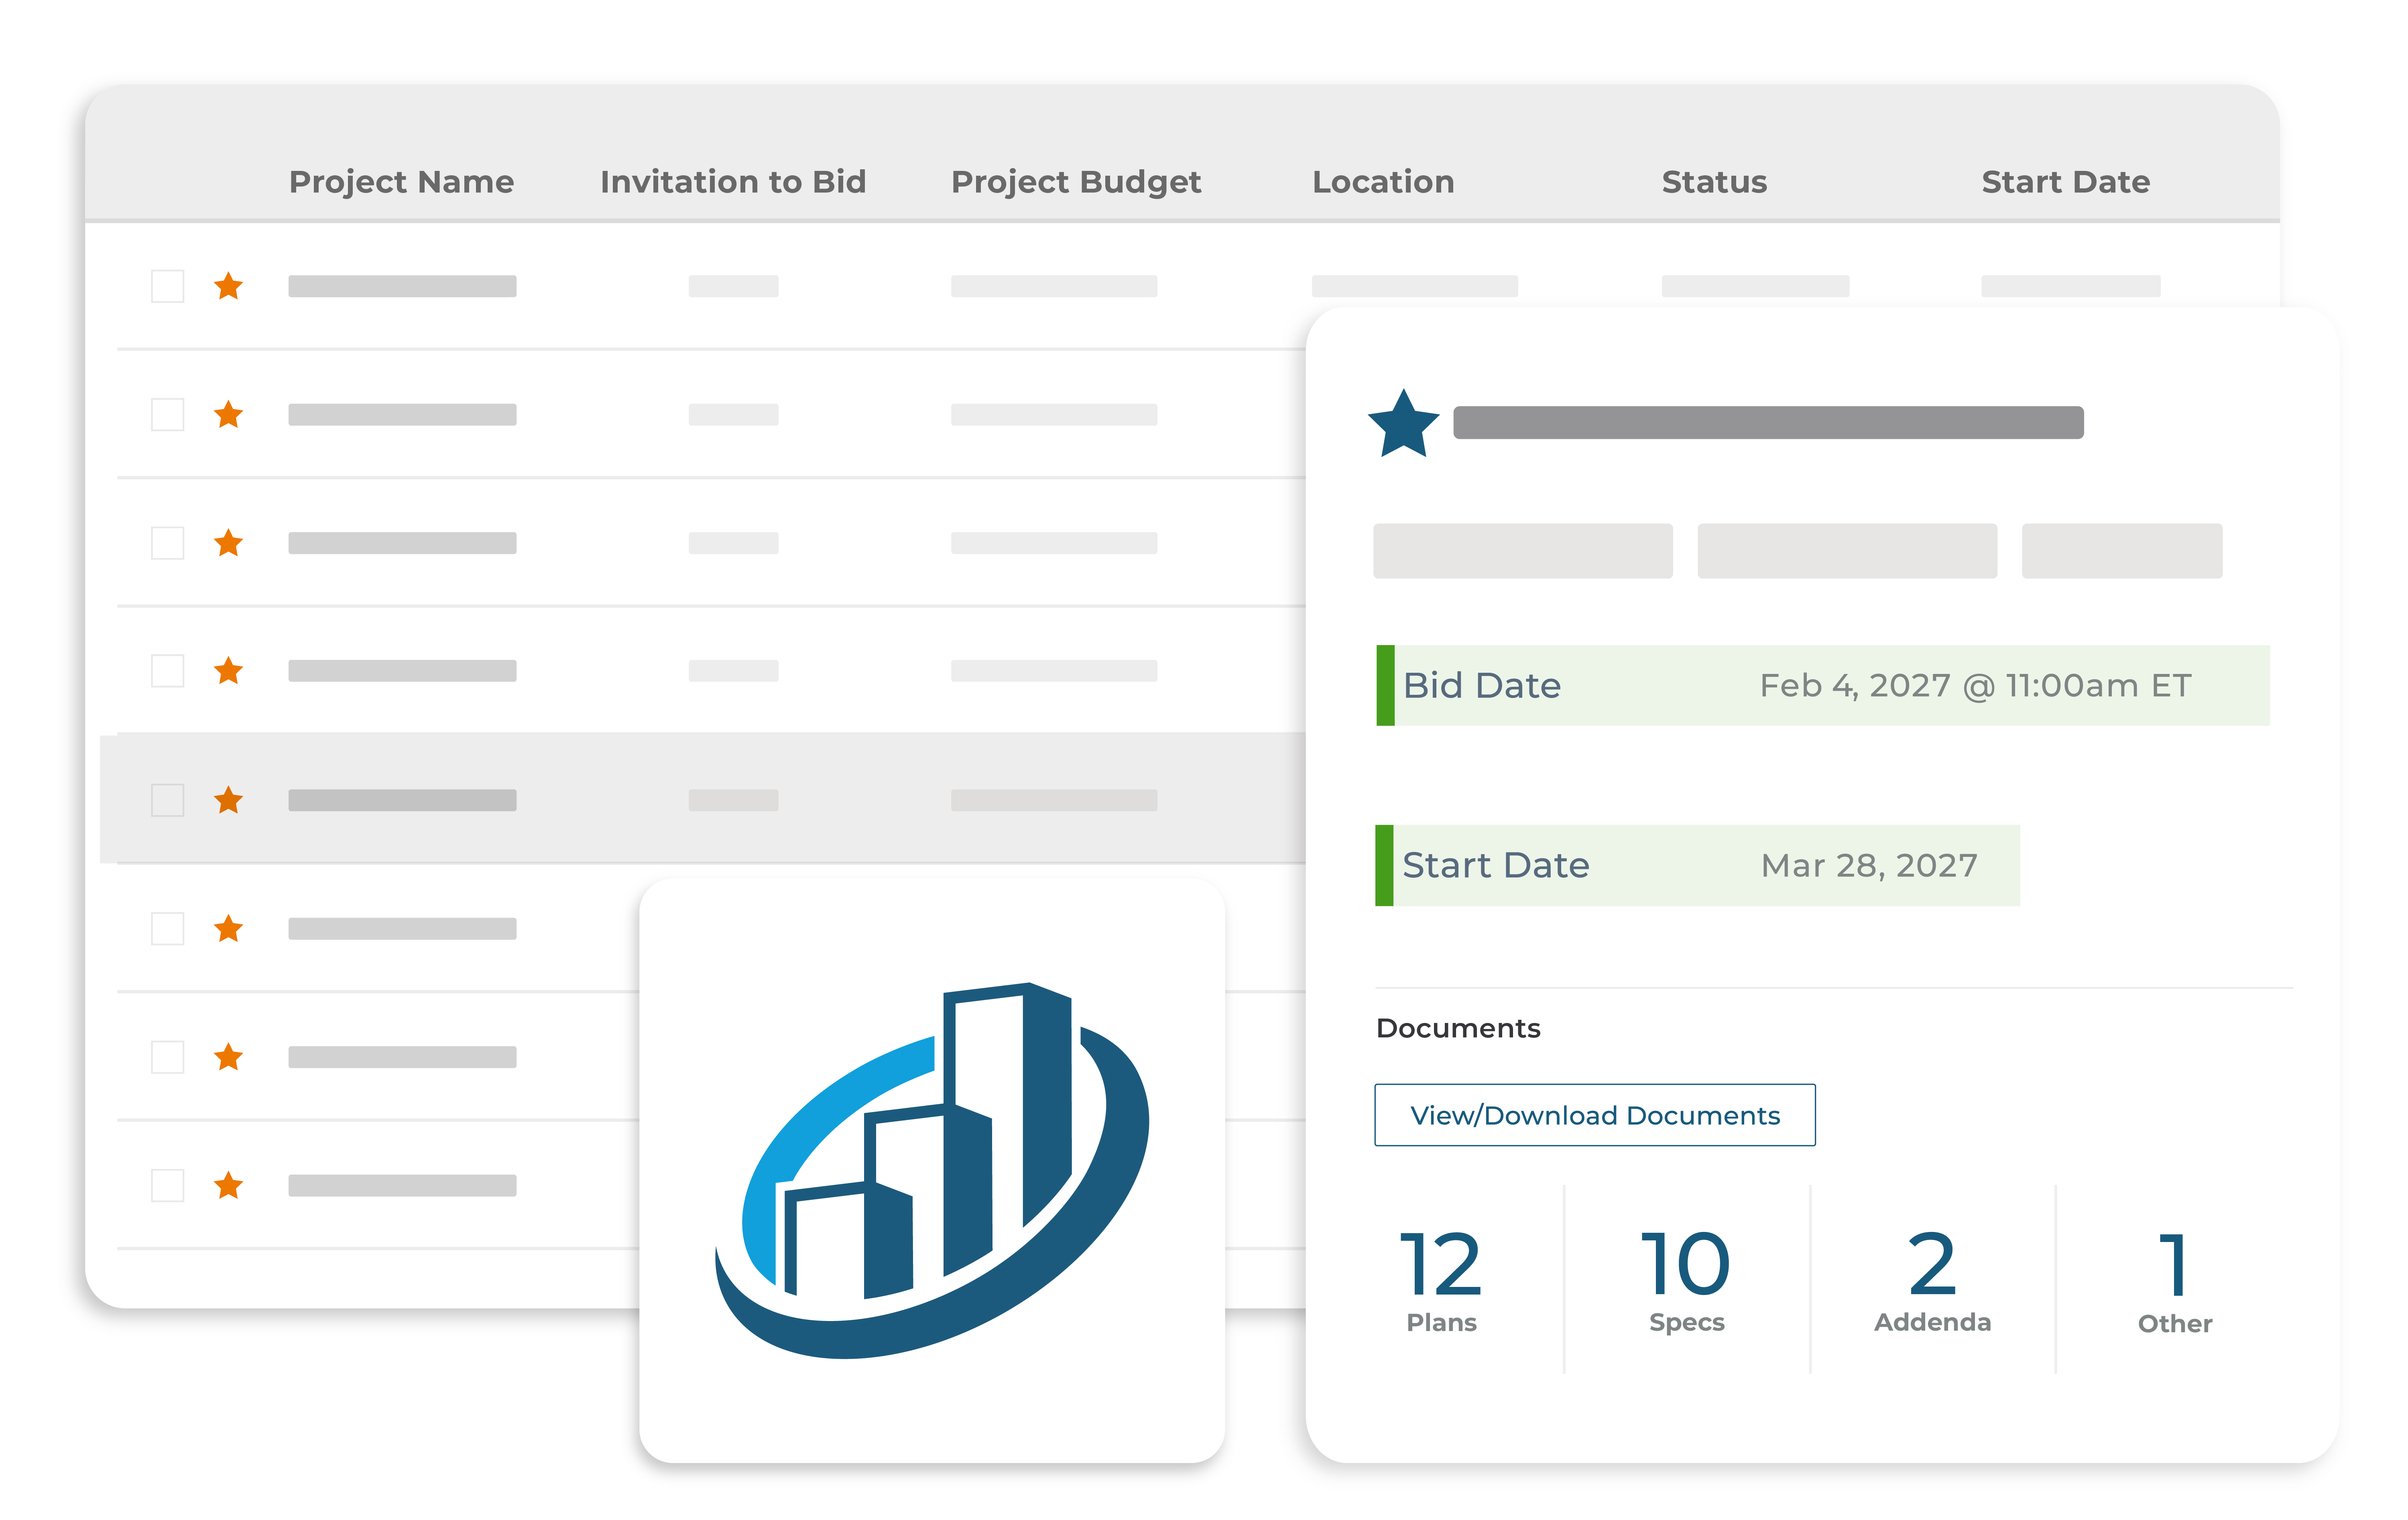Click the 2 Addenda count
This screenshot has height=1520, width=2408.
pos(1932,1282)
